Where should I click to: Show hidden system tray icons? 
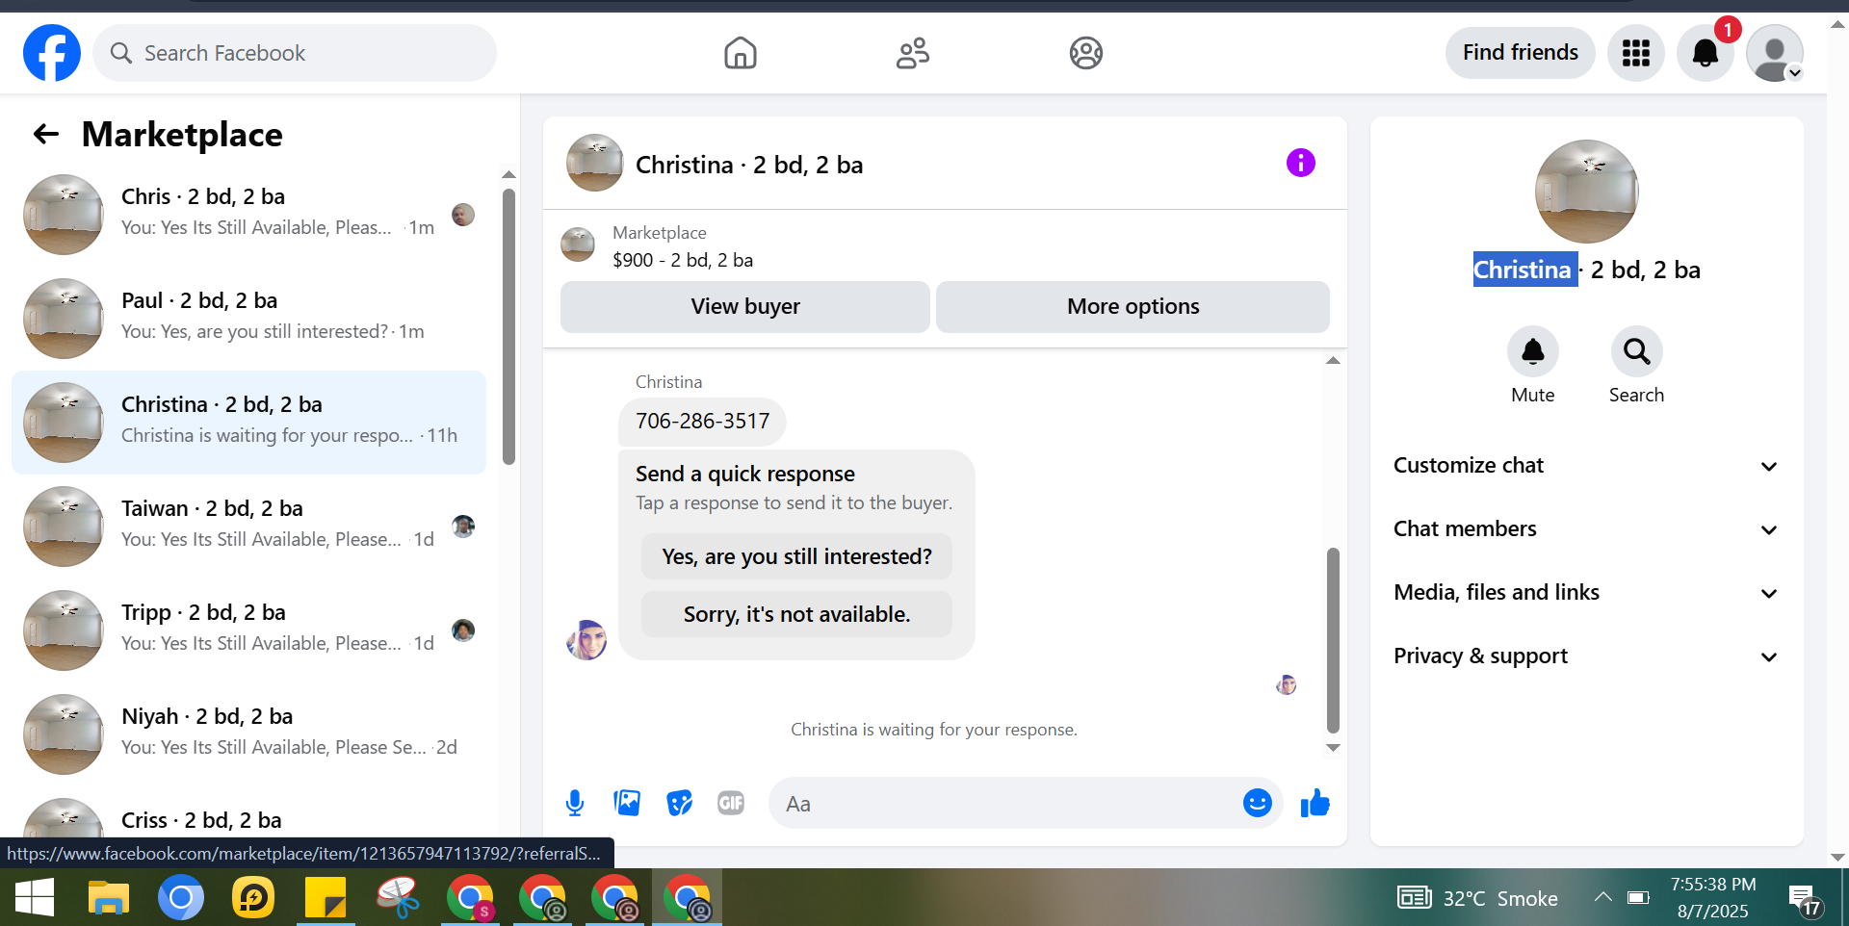coord(1602,897)
